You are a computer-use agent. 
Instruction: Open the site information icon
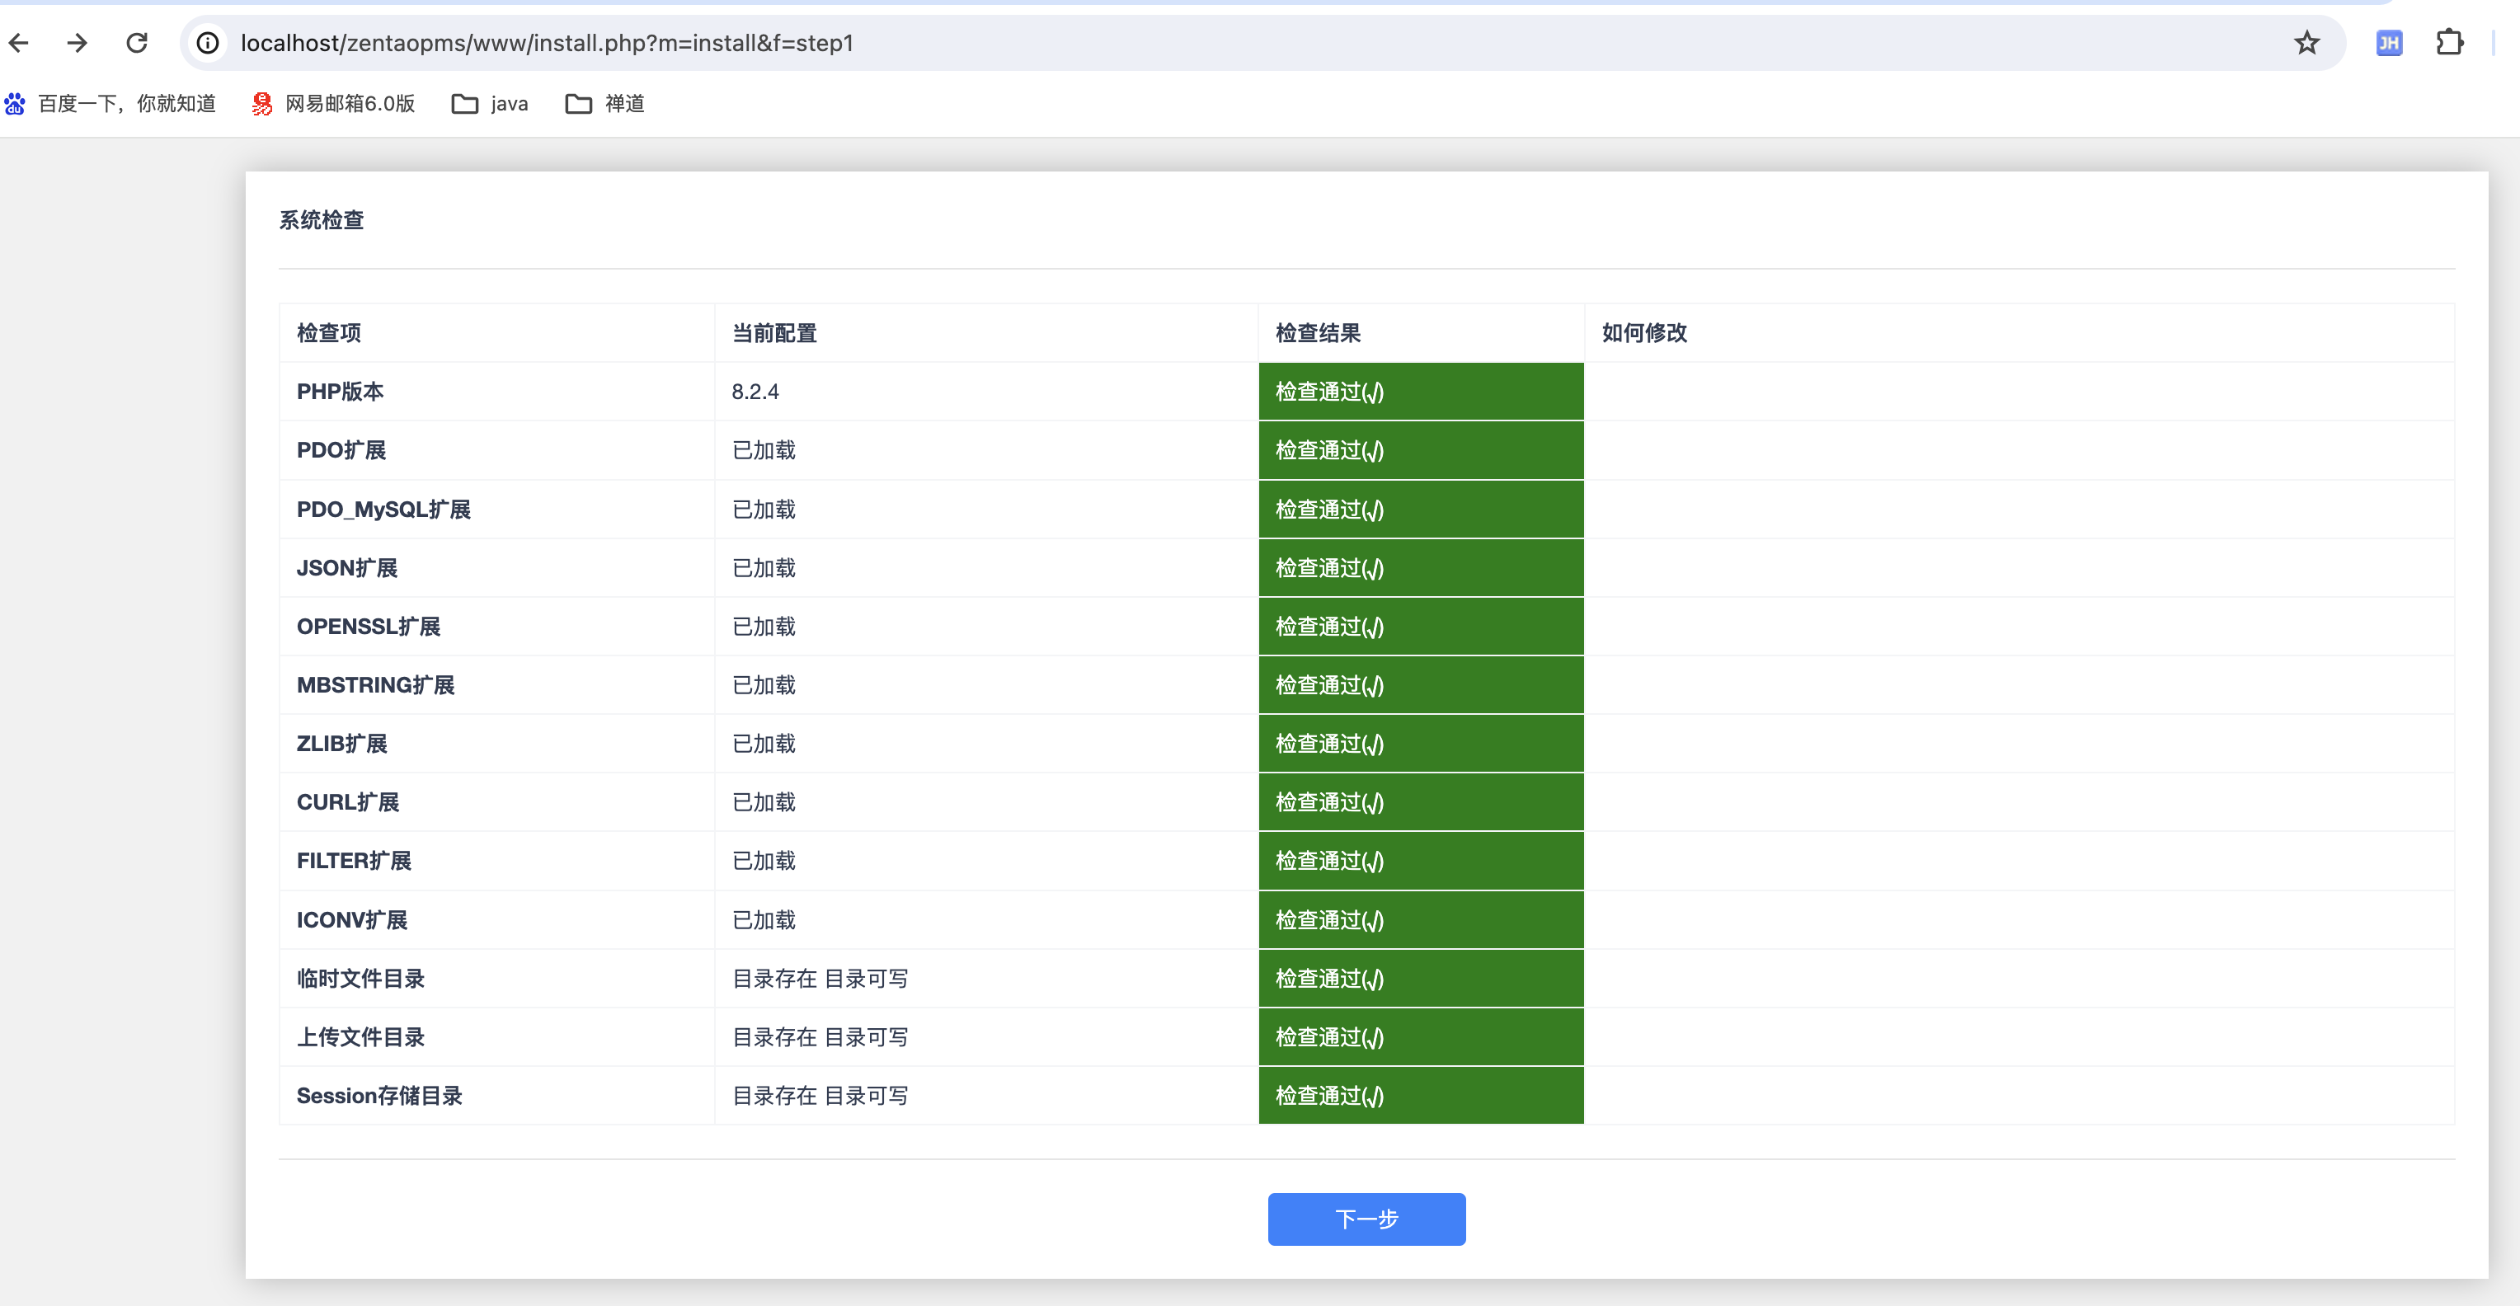208,43
